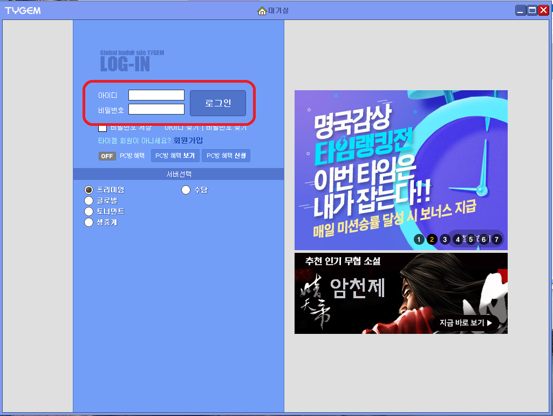Select the 글로벌 server option
The width and height of the screenshot is (553, 416).
pyautogui.click(x=88, y=200)
